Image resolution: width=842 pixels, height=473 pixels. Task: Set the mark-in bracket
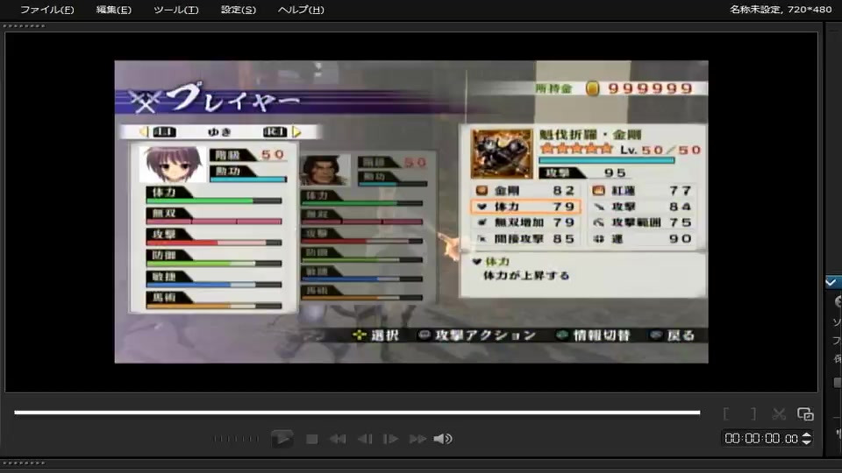[726, 414]
